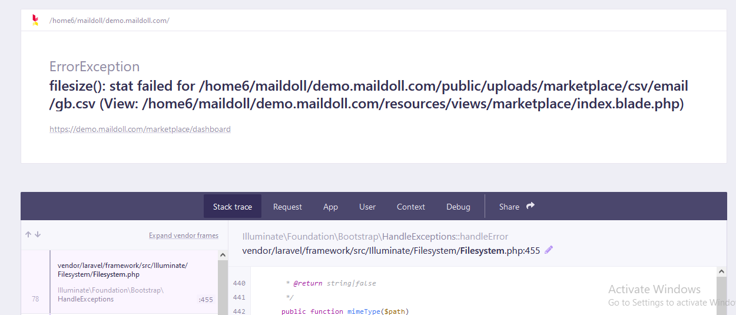Screen dimensions: 736x315
Task: Open the Debug tab
Action: [458, 207]
